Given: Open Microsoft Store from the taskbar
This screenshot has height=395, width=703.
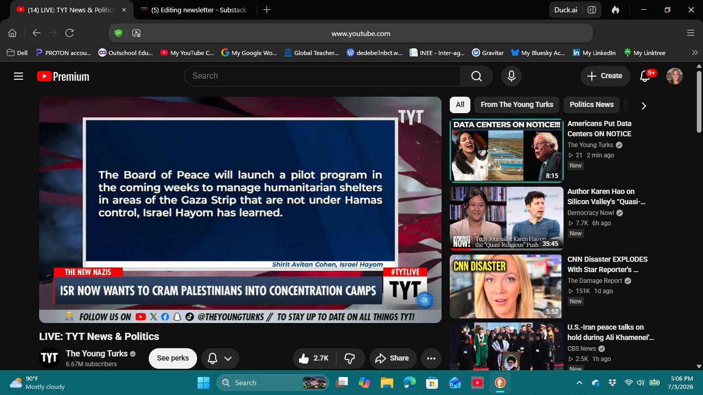Looking at the screenshot, I should pos(432,383).
